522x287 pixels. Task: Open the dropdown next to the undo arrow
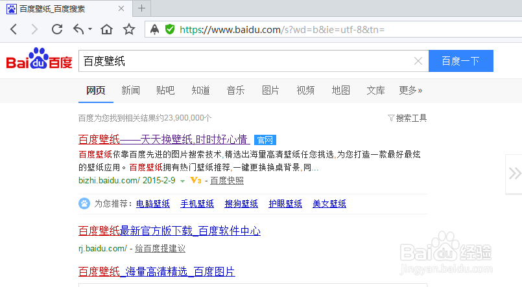90,29
